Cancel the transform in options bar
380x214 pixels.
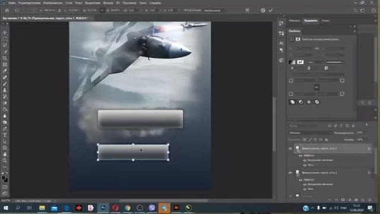click(263, 11)
